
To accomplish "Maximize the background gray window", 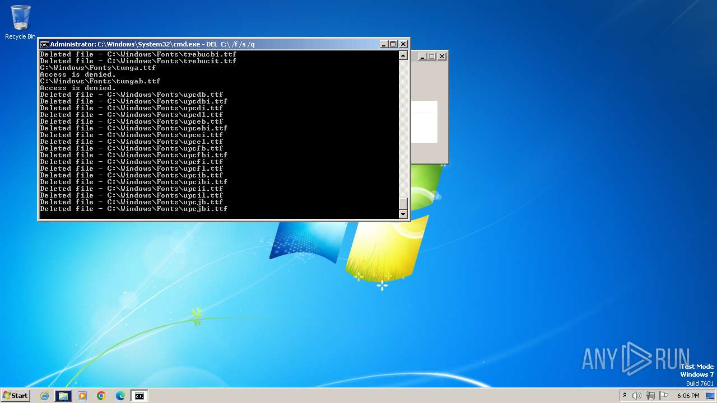I will 432,56.
